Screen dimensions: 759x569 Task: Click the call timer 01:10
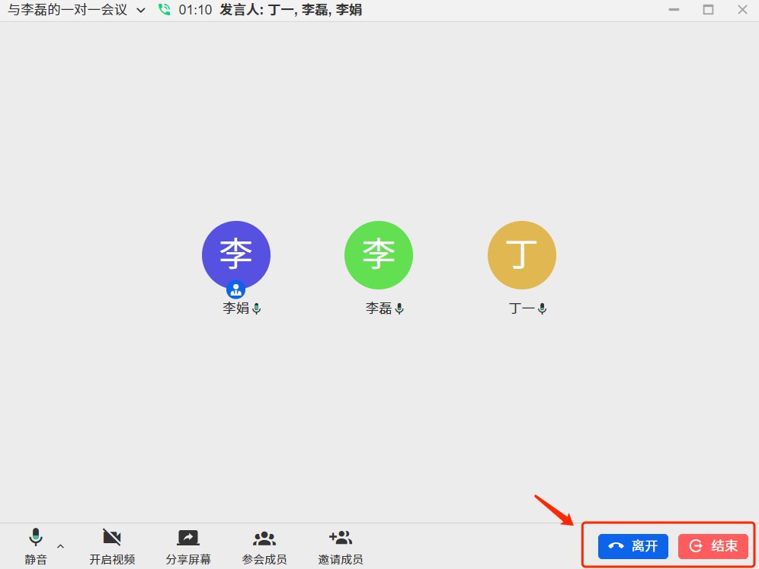(196, 10)
